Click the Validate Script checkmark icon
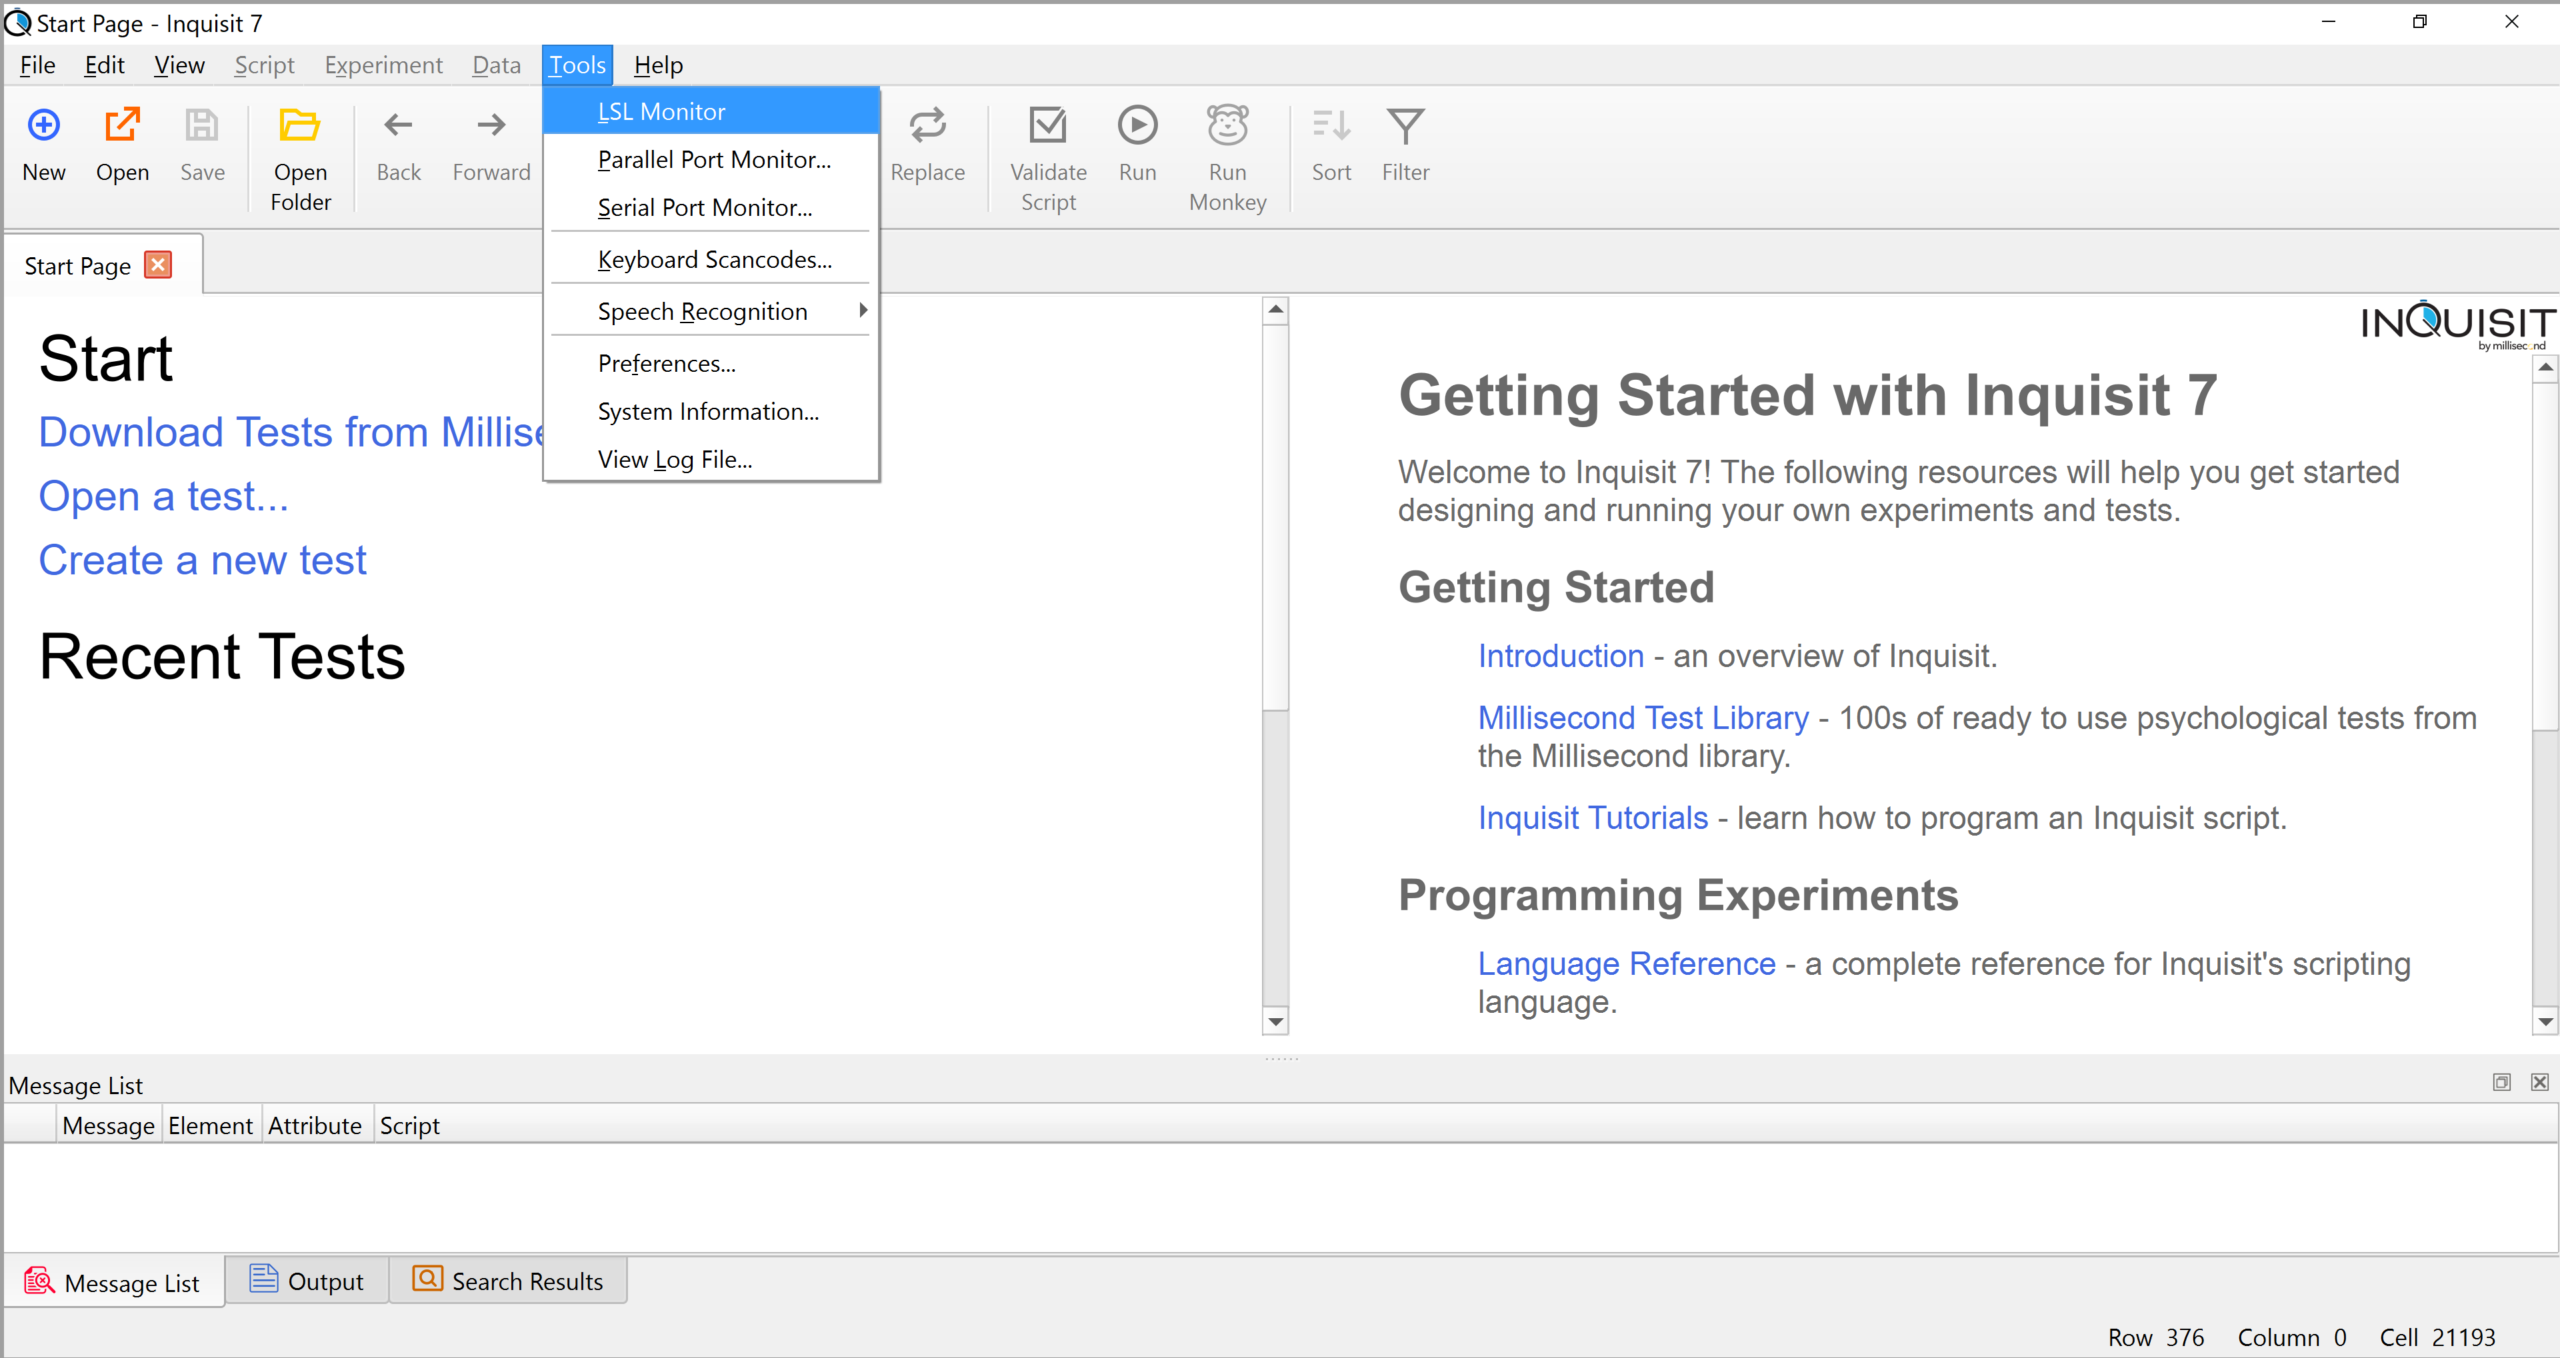This screenshot has height=1358, width=2560. [x=1047, y=125]
